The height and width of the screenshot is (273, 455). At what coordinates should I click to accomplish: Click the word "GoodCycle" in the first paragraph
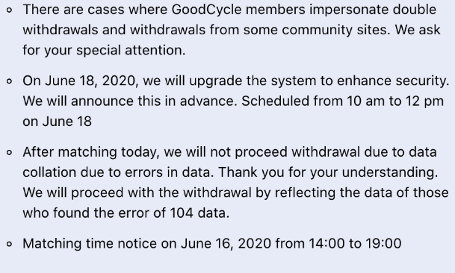click(206, 10)
